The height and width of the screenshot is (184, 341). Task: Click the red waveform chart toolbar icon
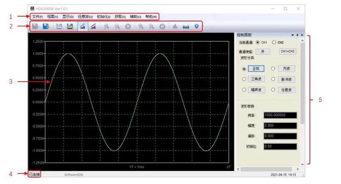click(x=93, y=27)
